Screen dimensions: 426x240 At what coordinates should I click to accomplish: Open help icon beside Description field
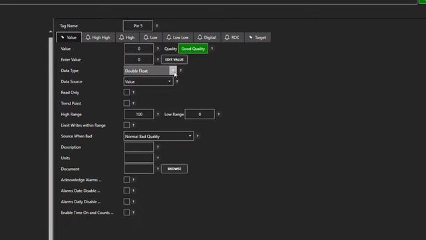[158, 147]
